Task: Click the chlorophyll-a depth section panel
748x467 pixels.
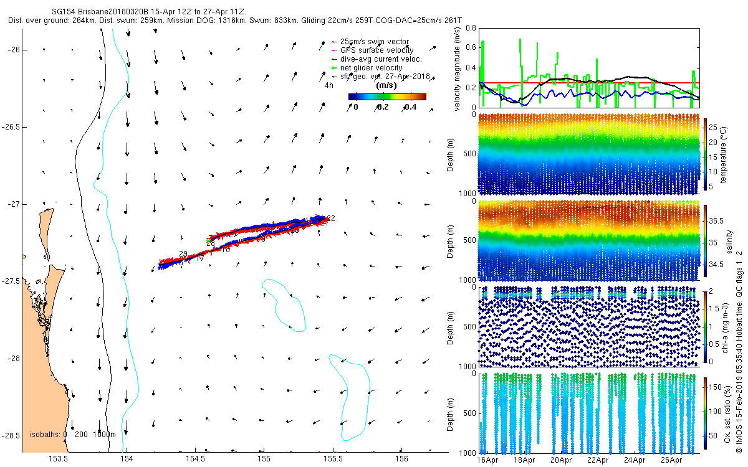Action: (x=589, y=326)
